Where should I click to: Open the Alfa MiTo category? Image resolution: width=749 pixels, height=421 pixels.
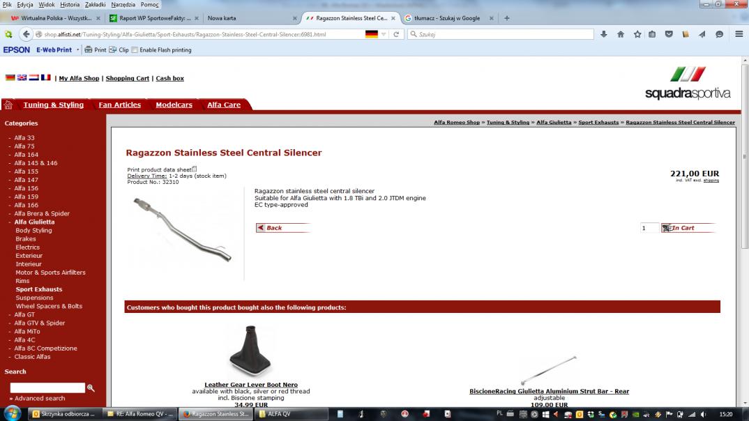(27, 331)
